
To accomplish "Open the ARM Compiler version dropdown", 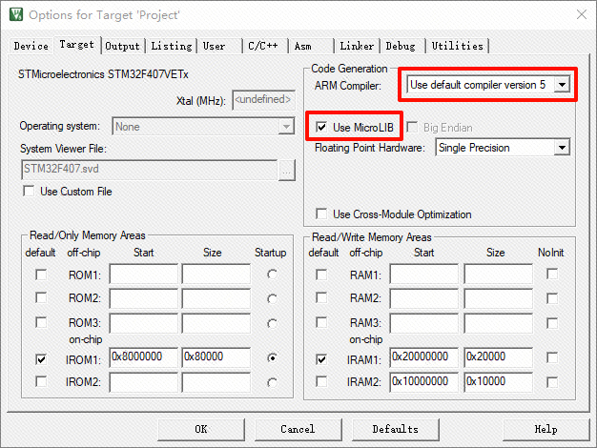I will coord(563,86).
